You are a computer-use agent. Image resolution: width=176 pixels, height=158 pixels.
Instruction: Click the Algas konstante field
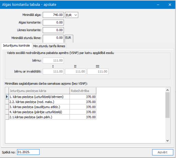[x=53, y=23]
